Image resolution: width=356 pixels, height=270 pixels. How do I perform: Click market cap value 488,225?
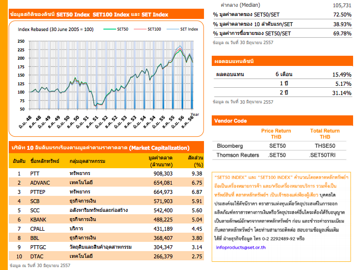(x=163, y=220)
